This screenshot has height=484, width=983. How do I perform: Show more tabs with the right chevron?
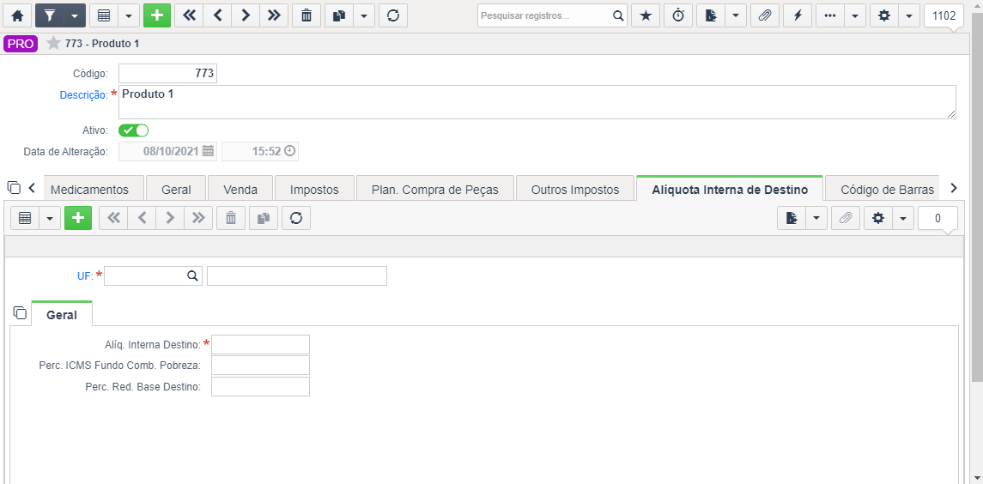pos(954,187)
